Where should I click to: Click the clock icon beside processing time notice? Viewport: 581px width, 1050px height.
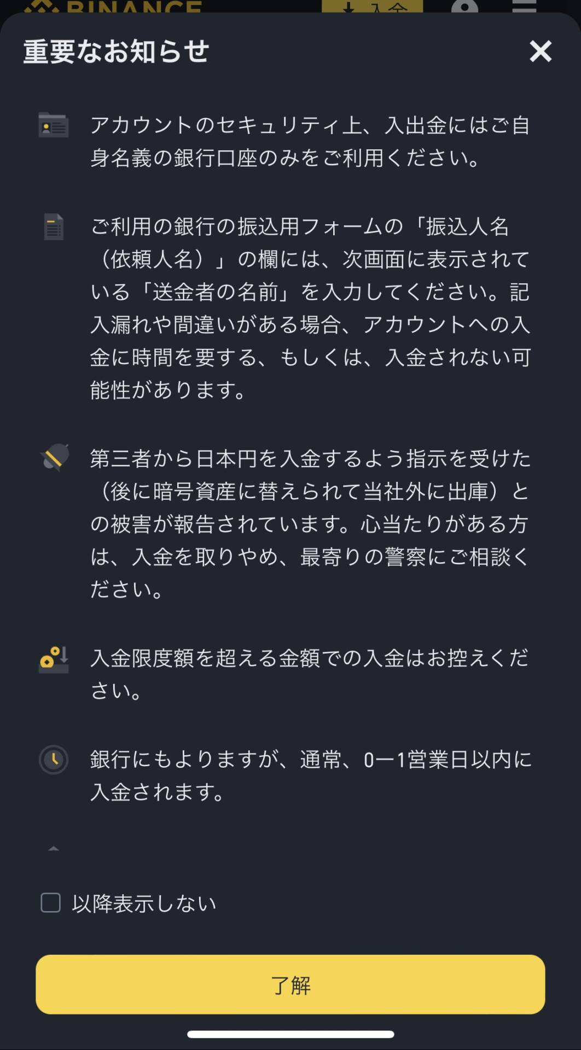coord(54,760)
